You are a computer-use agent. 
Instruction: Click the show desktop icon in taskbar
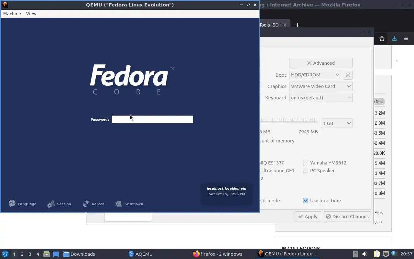point(56,254)
